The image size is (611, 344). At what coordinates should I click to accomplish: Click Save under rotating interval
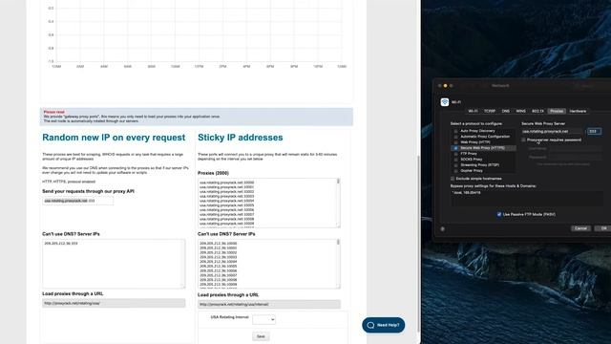pyautogui.click(x=261, y=336)
